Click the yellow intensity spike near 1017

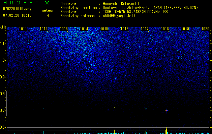(146, 131)
